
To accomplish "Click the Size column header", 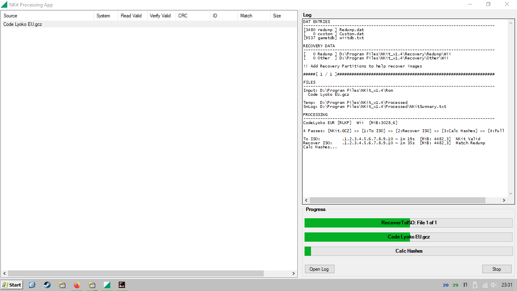I will click(284, 16).
